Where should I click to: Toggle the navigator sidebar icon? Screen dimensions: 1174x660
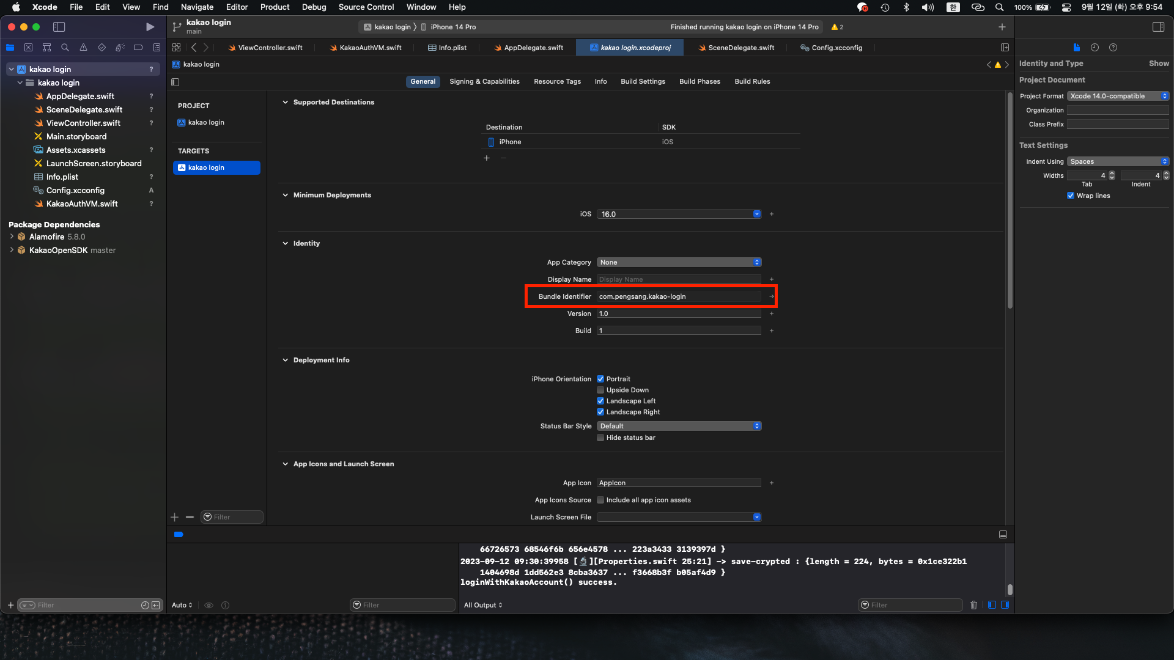[x=59, y=27]
